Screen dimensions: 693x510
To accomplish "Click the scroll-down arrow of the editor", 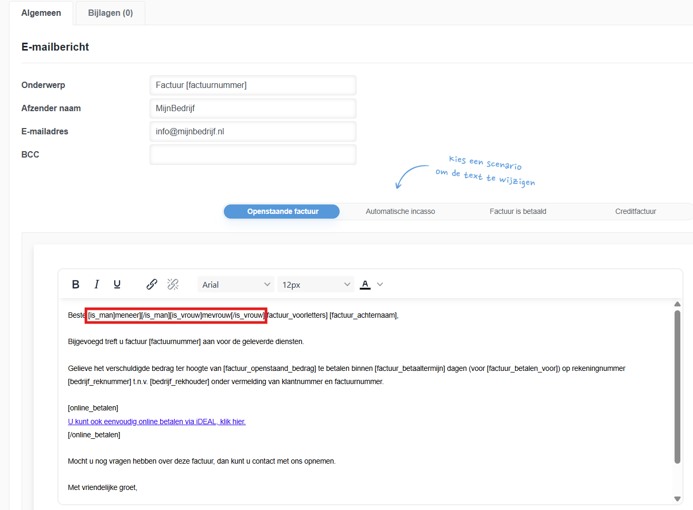I will 677,501.
